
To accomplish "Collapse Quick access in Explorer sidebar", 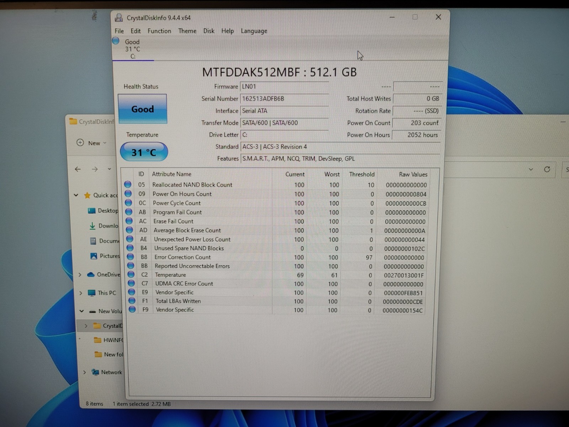I will pyautogui.click(x=76, y=195).
